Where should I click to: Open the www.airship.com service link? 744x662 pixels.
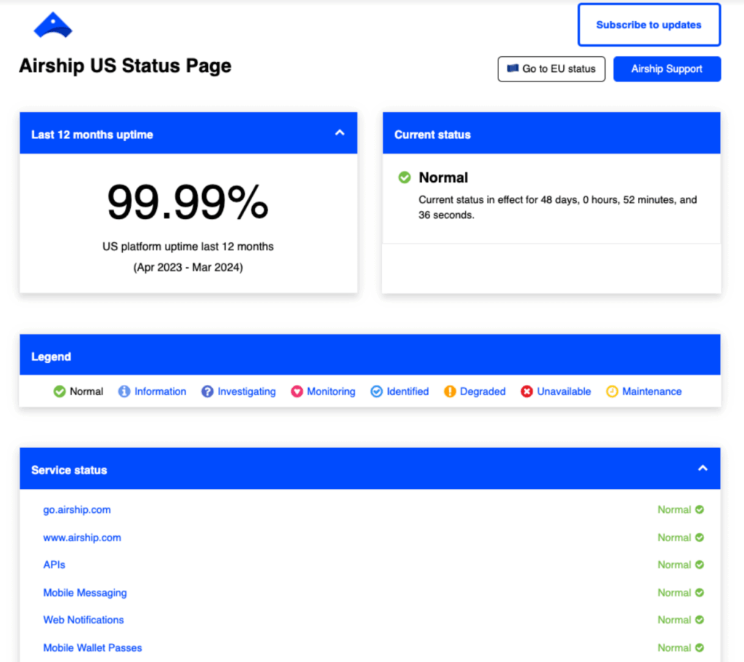pyautogui.click(x=82, y=538)
